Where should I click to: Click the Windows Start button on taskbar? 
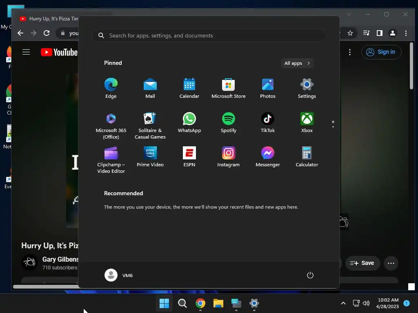[164, 303]
